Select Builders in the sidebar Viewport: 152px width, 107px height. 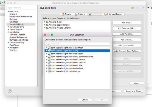tap(13, 19)
